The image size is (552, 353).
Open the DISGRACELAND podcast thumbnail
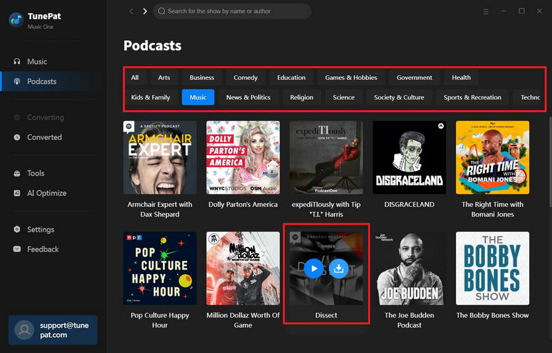(x=409, y=158)
